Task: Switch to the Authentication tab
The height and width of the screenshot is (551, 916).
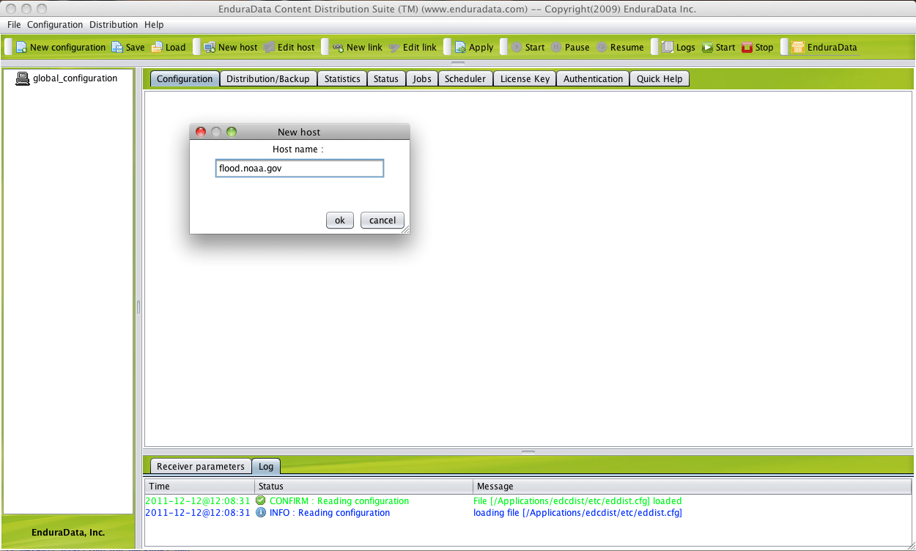Action: point(593,78)
